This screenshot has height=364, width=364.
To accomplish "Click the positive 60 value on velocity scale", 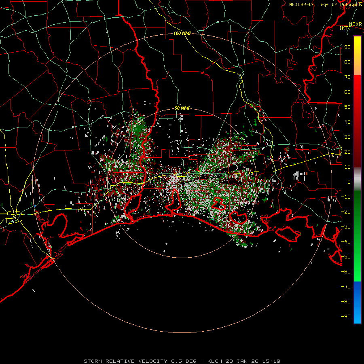I will click(347, 92).
